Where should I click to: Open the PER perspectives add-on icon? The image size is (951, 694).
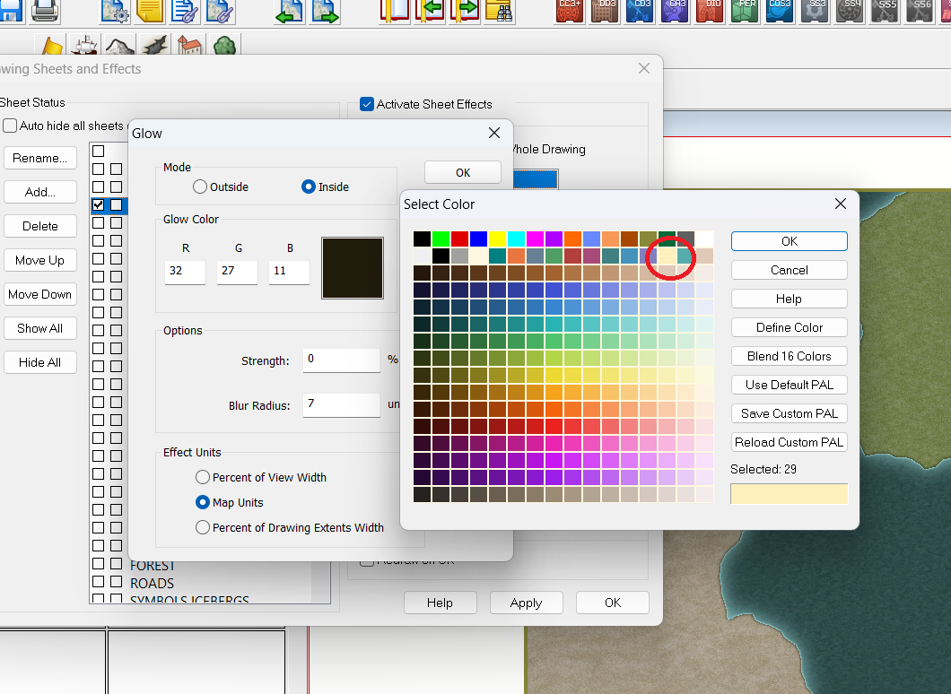[x=746, y=10]
